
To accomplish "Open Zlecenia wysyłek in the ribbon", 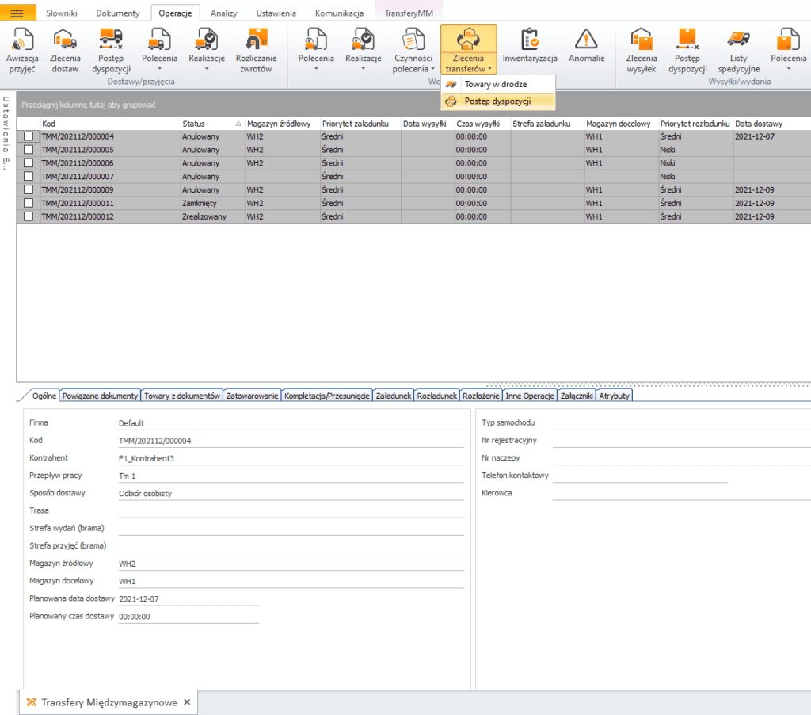I will tap(642, 50).
